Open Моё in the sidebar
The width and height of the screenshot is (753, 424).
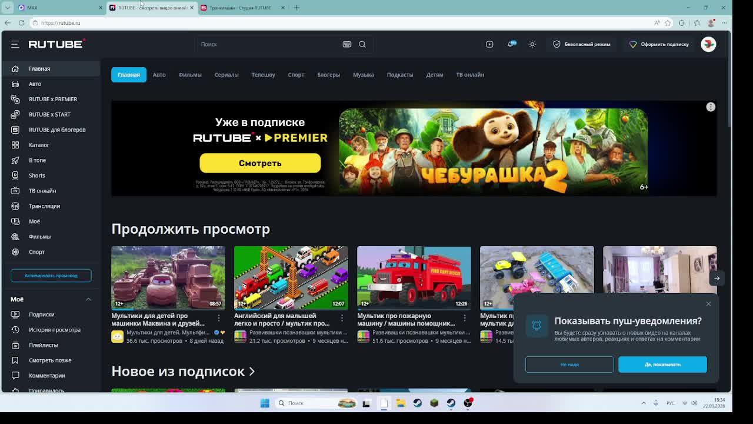pos(51,221)
